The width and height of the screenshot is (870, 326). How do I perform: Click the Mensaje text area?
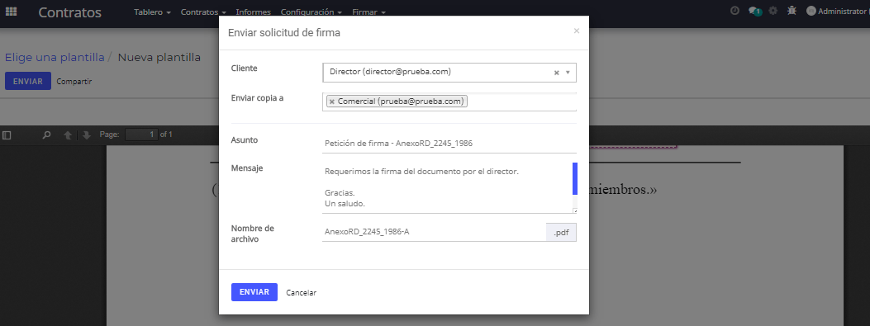click(x=447, y=187)
